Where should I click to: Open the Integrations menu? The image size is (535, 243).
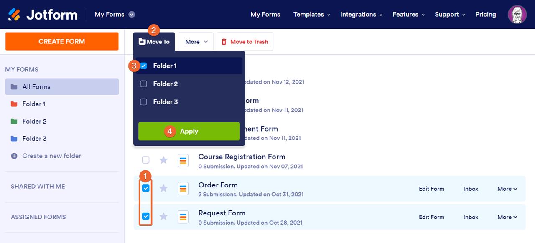pos(361,15)
